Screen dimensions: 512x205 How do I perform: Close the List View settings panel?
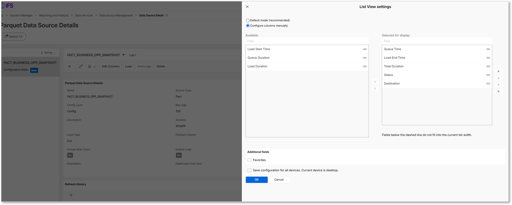tap(247, 7)
